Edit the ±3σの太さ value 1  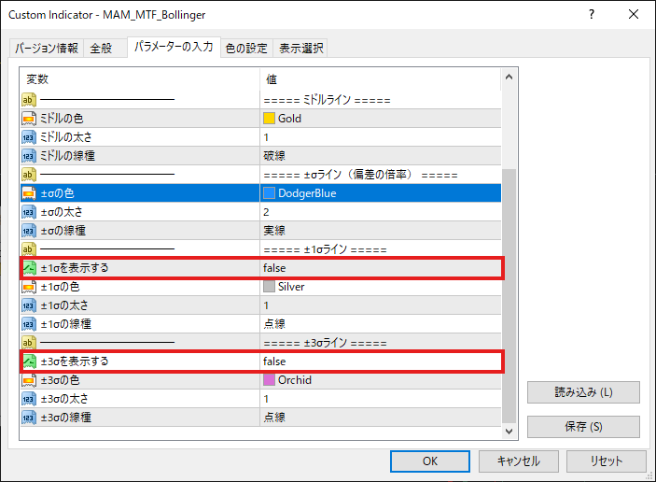coord(381,399)
